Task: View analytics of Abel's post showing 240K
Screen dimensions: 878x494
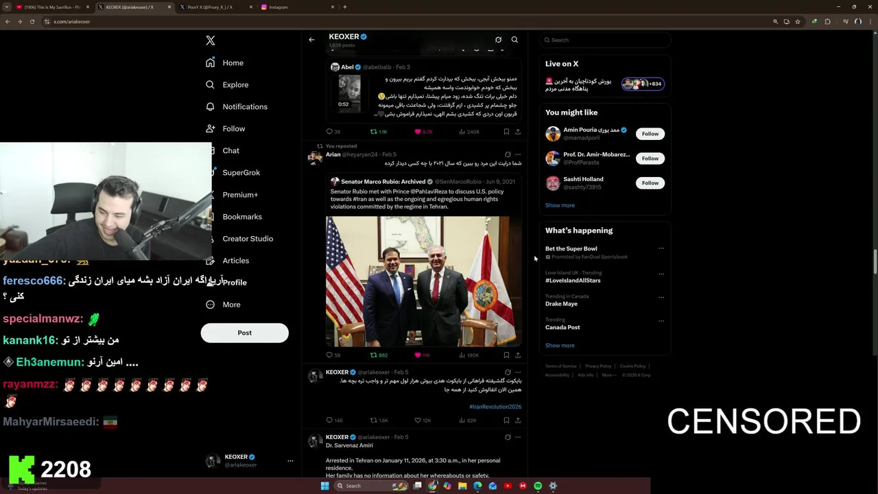Action: pos(469,132)
